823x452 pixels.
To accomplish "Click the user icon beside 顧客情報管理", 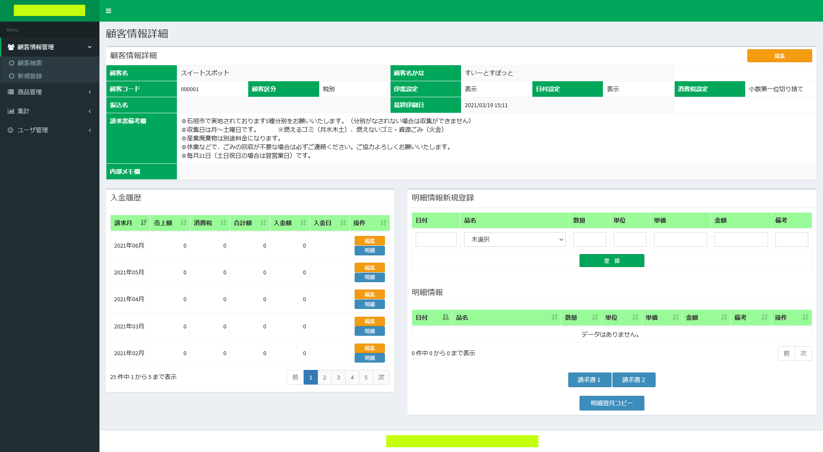I will point(11,47).
